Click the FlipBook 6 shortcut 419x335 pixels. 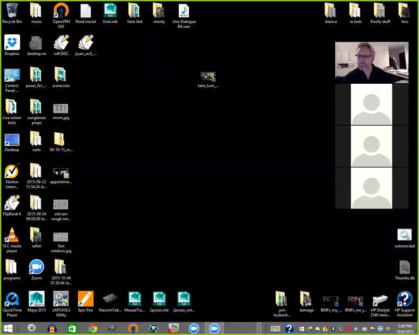coord(12,206)
